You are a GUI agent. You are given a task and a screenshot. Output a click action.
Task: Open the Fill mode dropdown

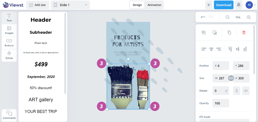(x=224, y=120)
